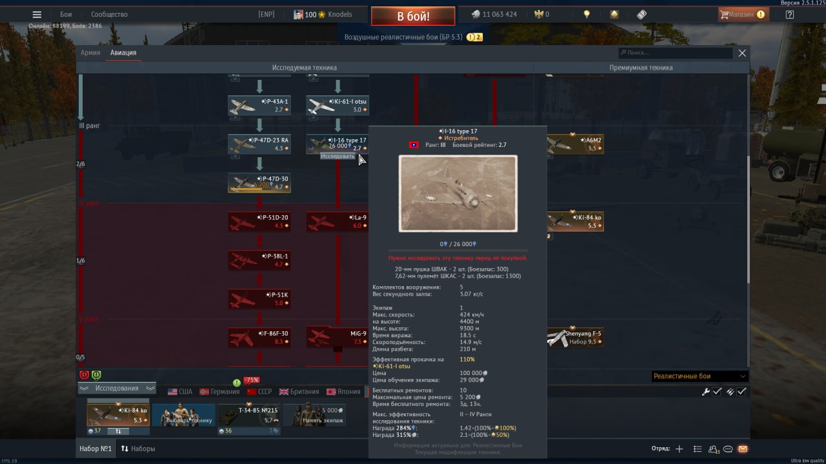Select the locked La-9 card

coord(337,222)
